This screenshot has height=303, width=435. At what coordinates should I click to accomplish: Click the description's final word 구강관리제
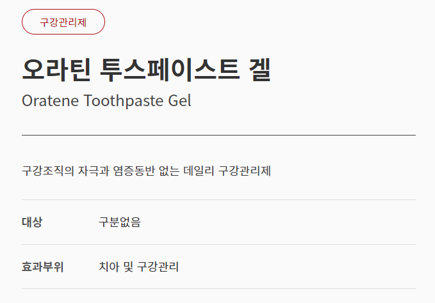pos(245,171)
